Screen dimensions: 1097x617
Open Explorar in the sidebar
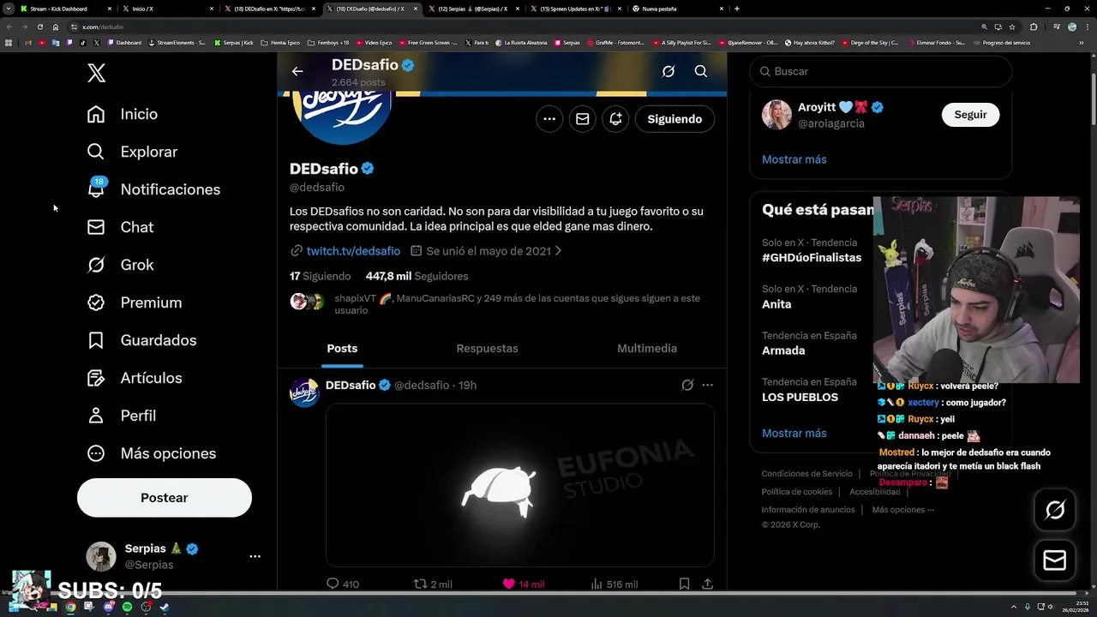pyautogui.click(x=132, y=152)
